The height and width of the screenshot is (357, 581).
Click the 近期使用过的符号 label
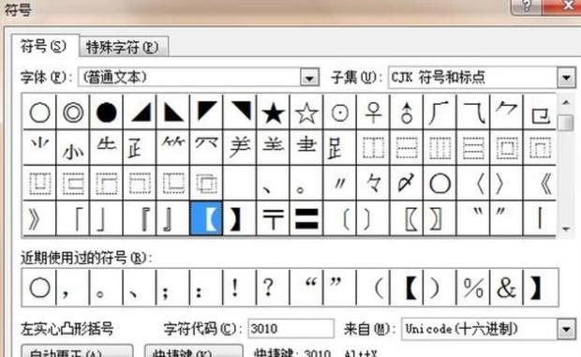(86, 258)
